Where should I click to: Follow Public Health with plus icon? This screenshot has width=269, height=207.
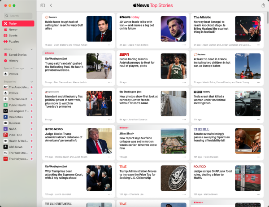pos(31,105)
